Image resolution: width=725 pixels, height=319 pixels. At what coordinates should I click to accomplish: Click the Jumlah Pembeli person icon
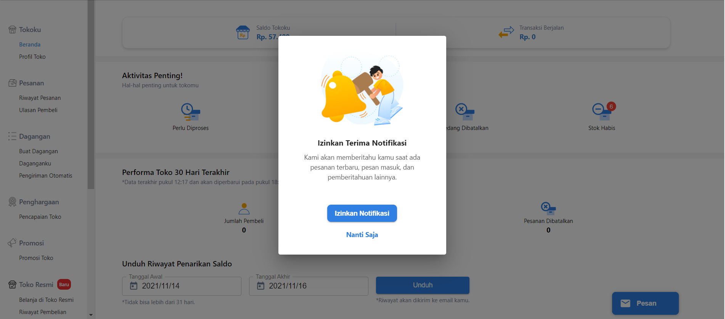point(244,209)
